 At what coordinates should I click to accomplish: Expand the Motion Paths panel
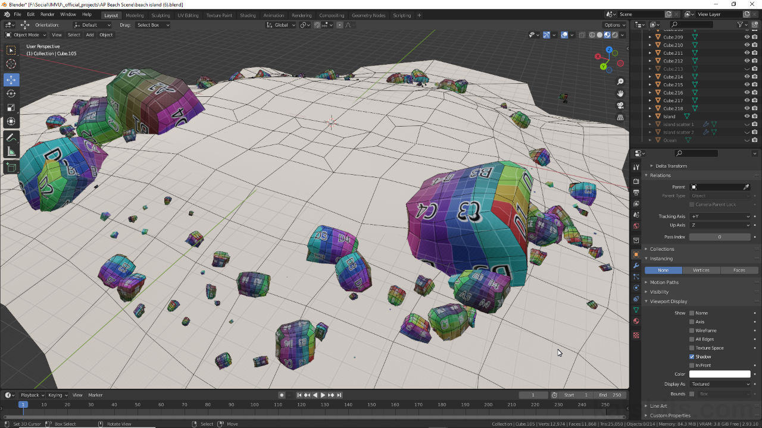click(664, 282)
